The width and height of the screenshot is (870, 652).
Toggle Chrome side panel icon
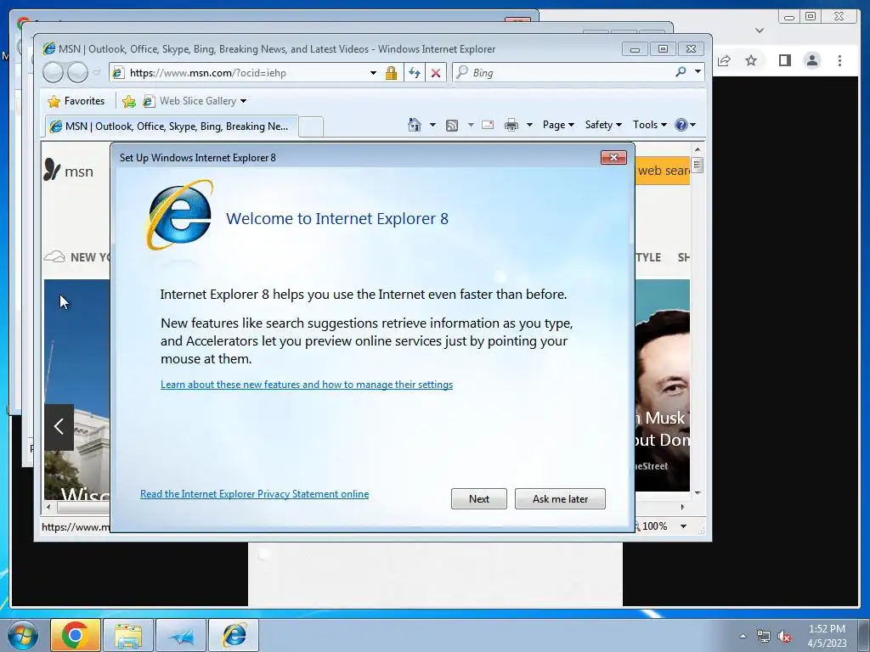pyautogui.click(x=784, y=60)
